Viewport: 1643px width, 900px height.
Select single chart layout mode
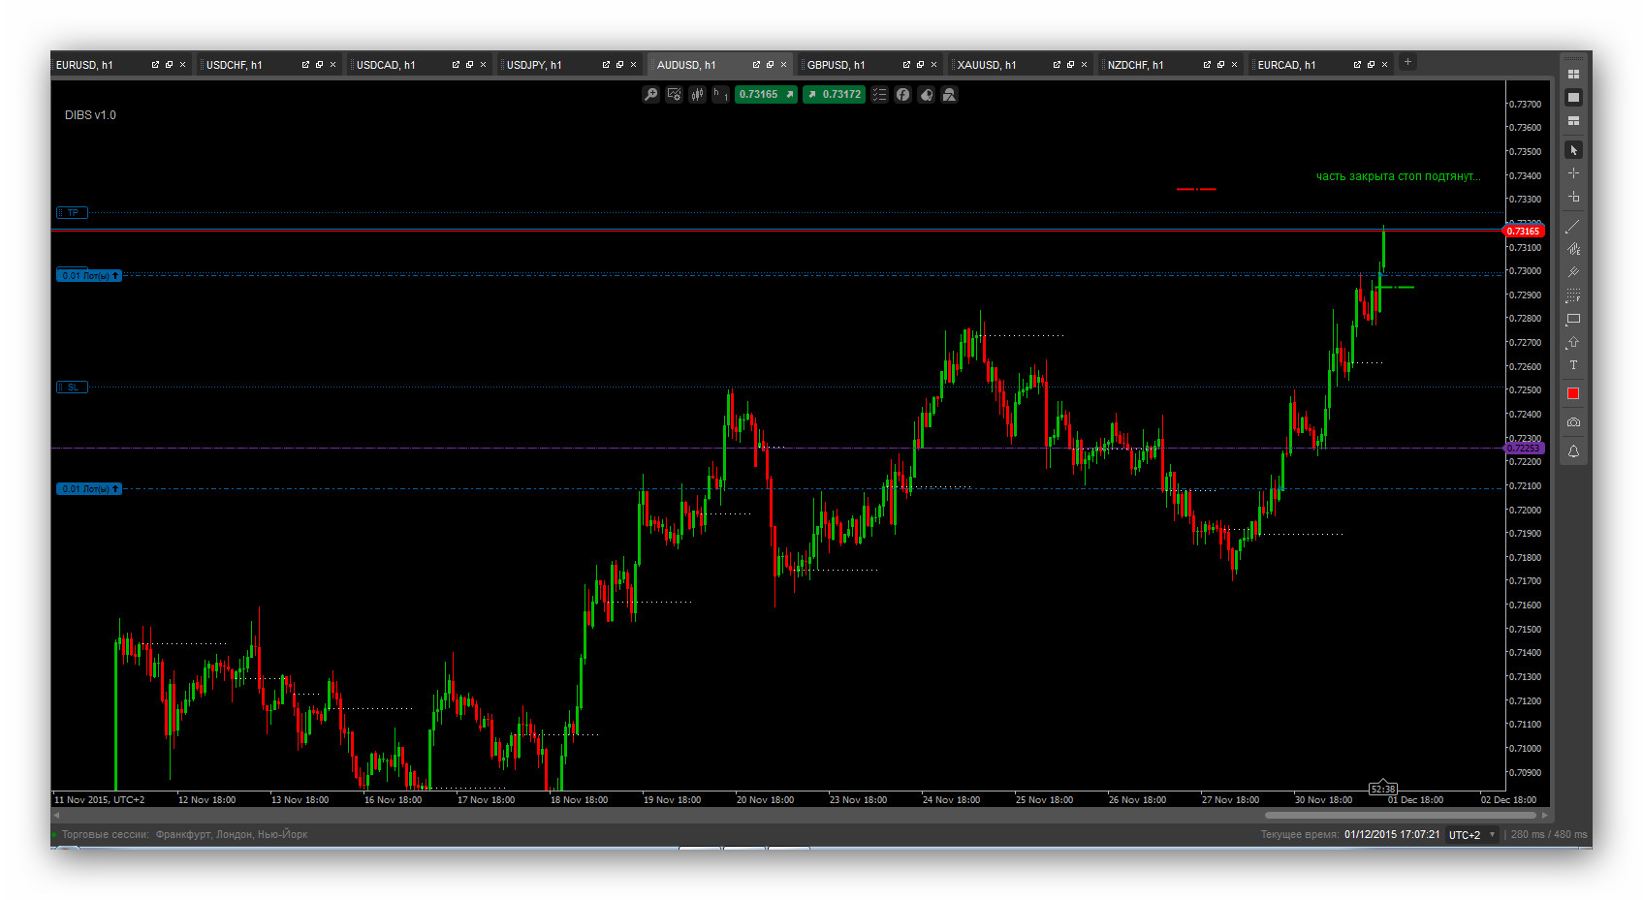1573,97
